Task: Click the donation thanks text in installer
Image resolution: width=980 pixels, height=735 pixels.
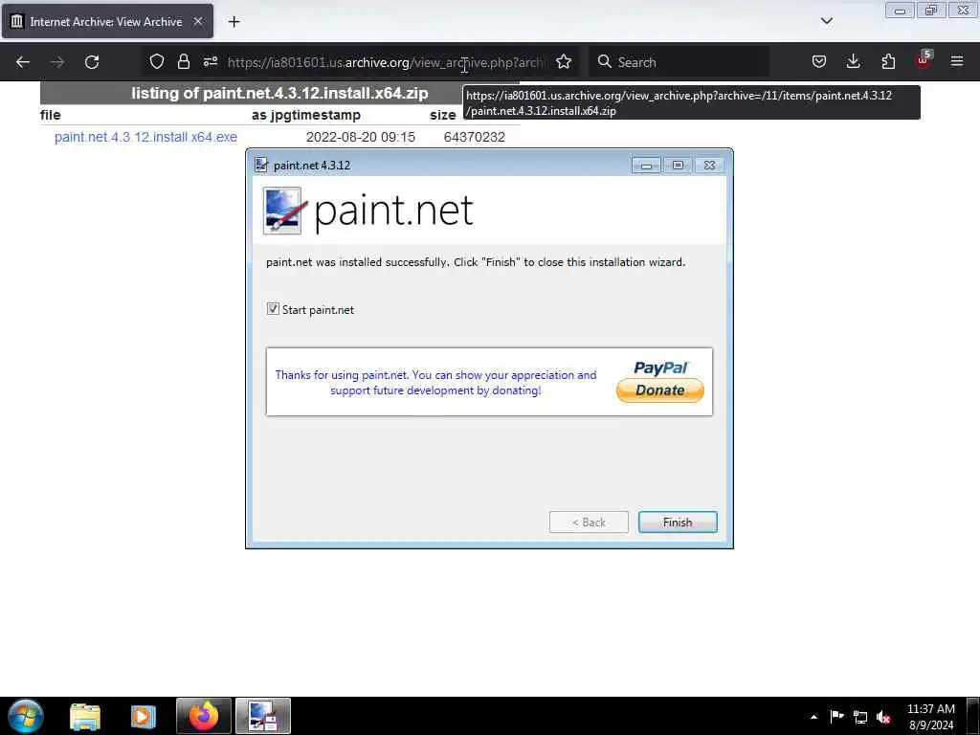Action: [x=435, y=383]
